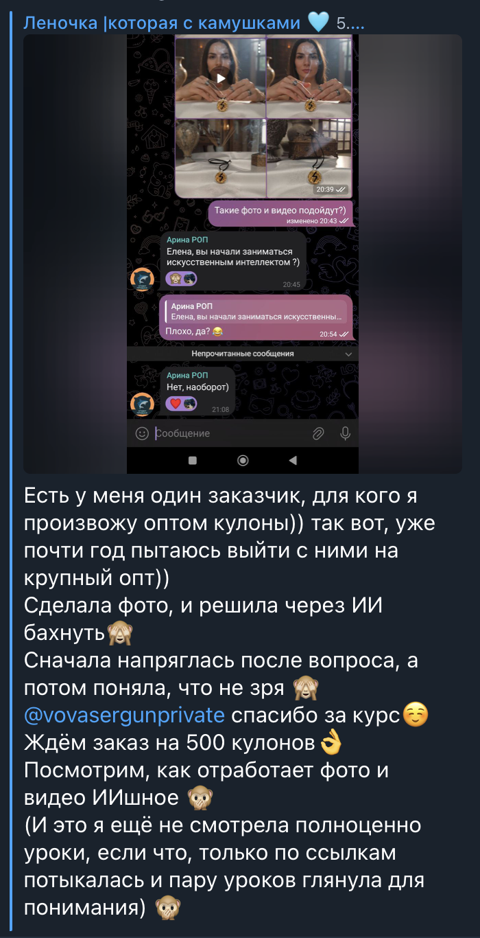480x938 pixels.
Task: Tap the Android recent apps square button
Action: pos(193,460)
